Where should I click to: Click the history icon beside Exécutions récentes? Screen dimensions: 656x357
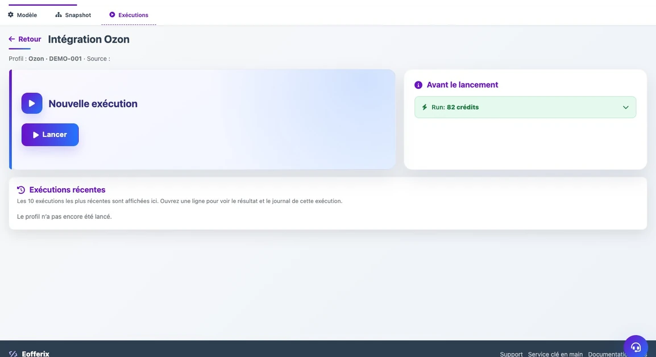point(21,190)
